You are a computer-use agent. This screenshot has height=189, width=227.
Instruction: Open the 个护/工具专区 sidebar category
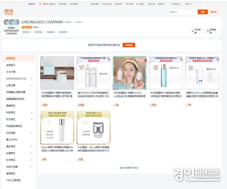click(x=13, y=180)
